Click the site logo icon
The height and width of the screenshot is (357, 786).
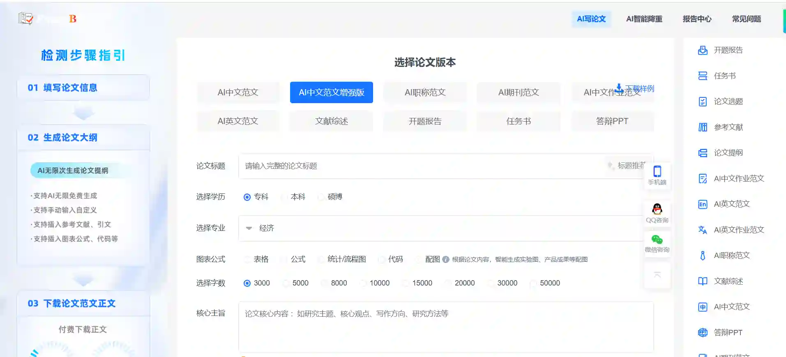25,18
